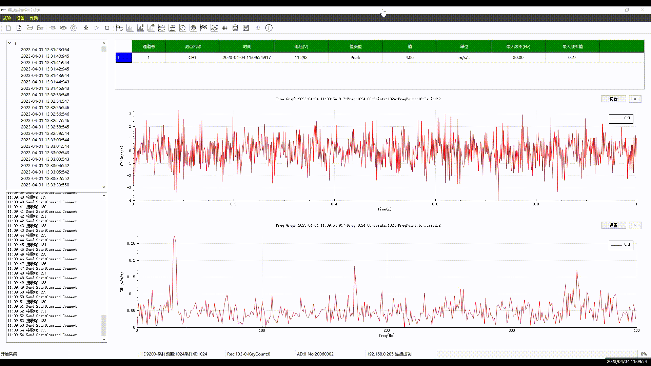Click scroll down arrow of record list
Viewport: 651px width, 366px height.
pyautogui.click(x=104, y=187)
